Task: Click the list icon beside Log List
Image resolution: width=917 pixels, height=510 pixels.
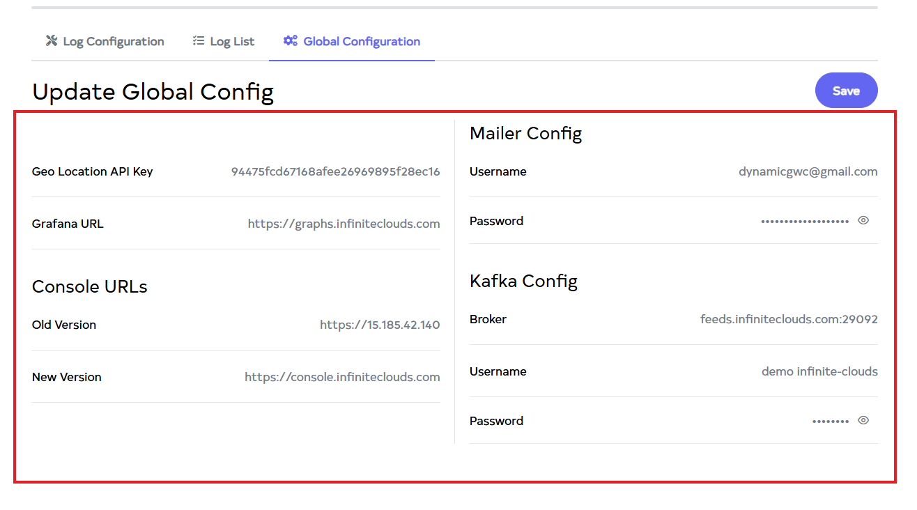Action: click(199, 41)
